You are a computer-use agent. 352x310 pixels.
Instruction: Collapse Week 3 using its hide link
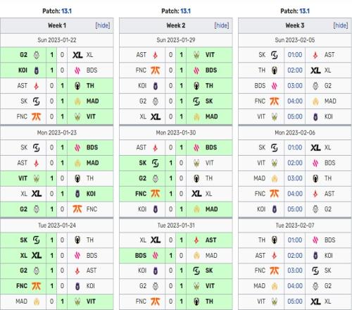pyautogui.click(x=341, y=25)
